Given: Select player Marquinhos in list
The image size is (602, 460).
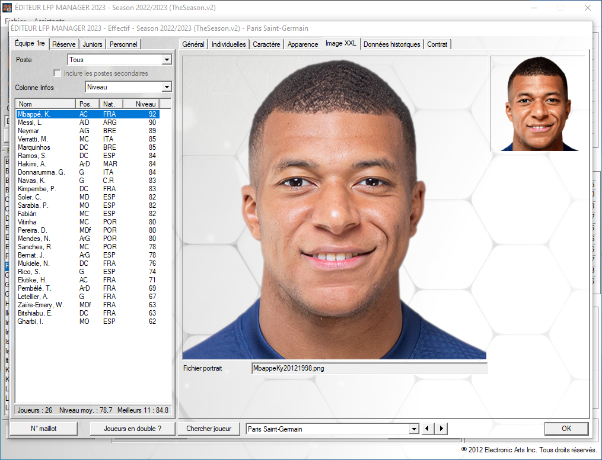Looking at the screenshot, I should click(x=88, y=147).
